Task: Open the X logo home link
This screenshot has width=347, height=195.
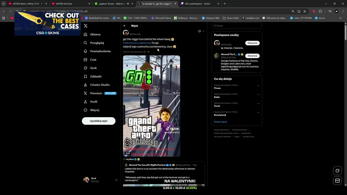Action: (86, 26)
